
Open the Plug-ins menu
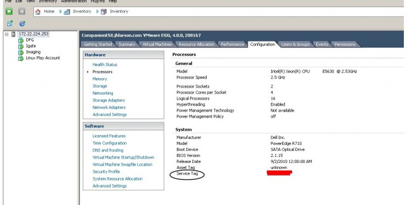98,1
